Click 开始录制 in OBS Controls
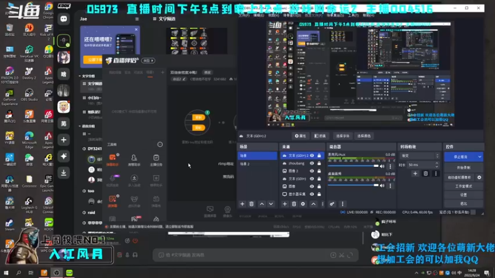Screen dimensions: 495x278 point(463,167)
